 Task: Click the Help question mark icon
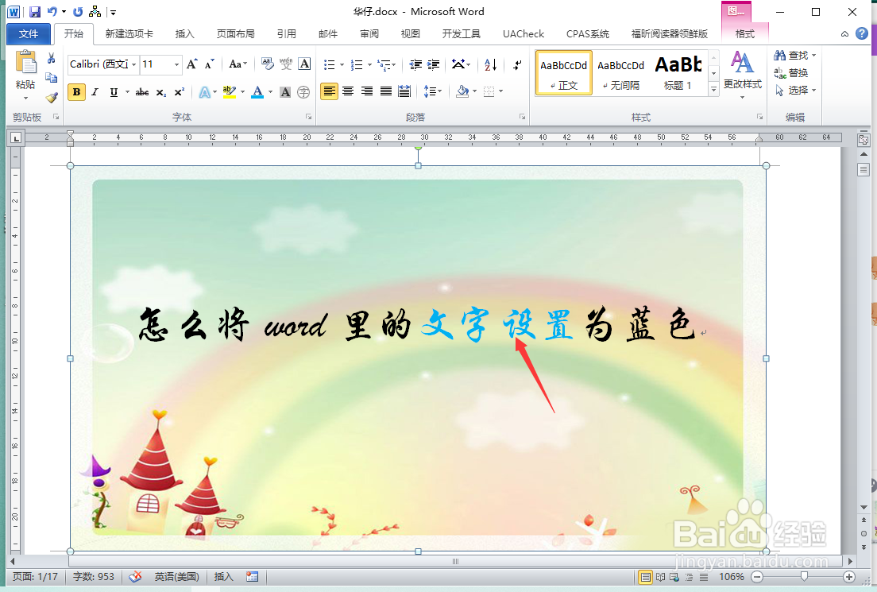tap(862, 33)
